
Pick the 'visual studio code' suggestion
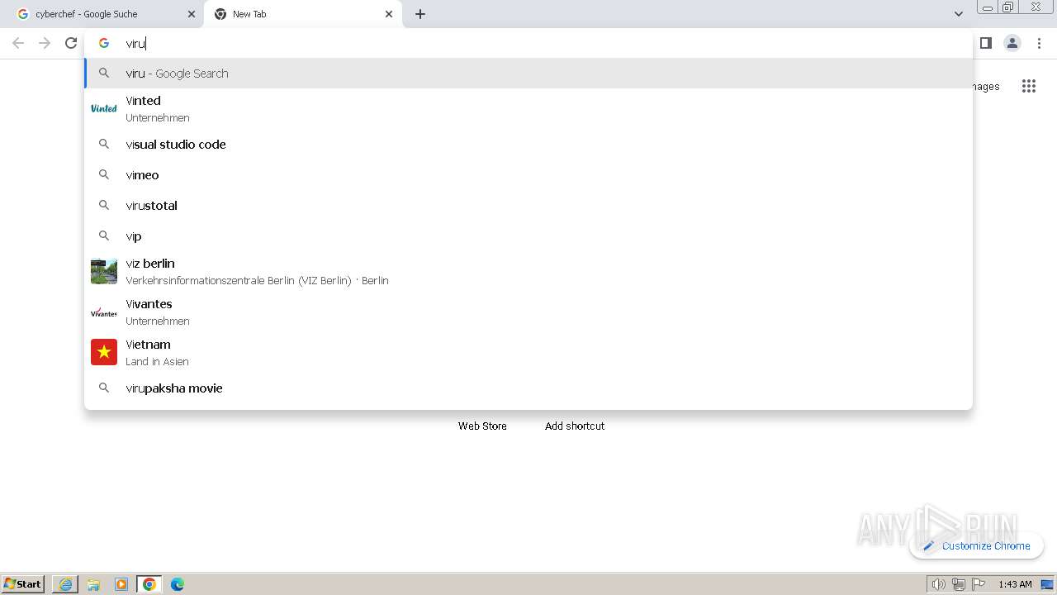click(528, 144)
